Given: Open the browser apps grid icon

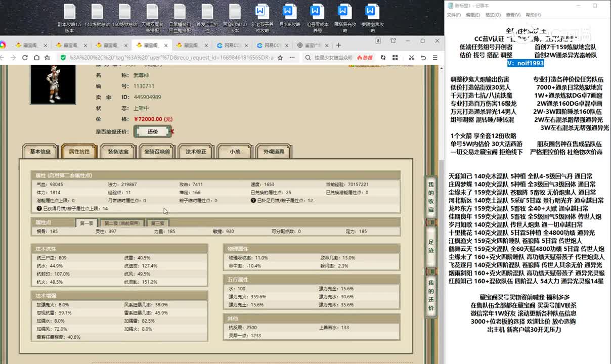Looking at the screenshot, I should [x=394, y=58].
